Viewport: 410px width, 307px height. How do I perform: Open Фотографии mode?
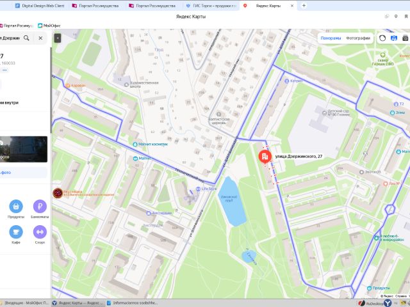358,38
